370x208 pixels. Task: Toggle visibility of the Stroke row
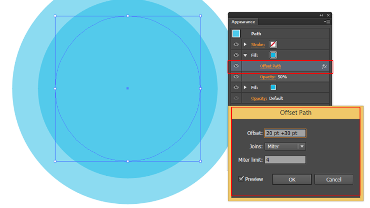(x=236, y=44)
